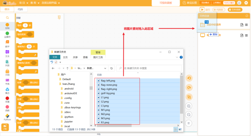The height and width of the screenshot is (136, 251).
Task: Switch Explorer to large icons view
Action: point(180,129)
